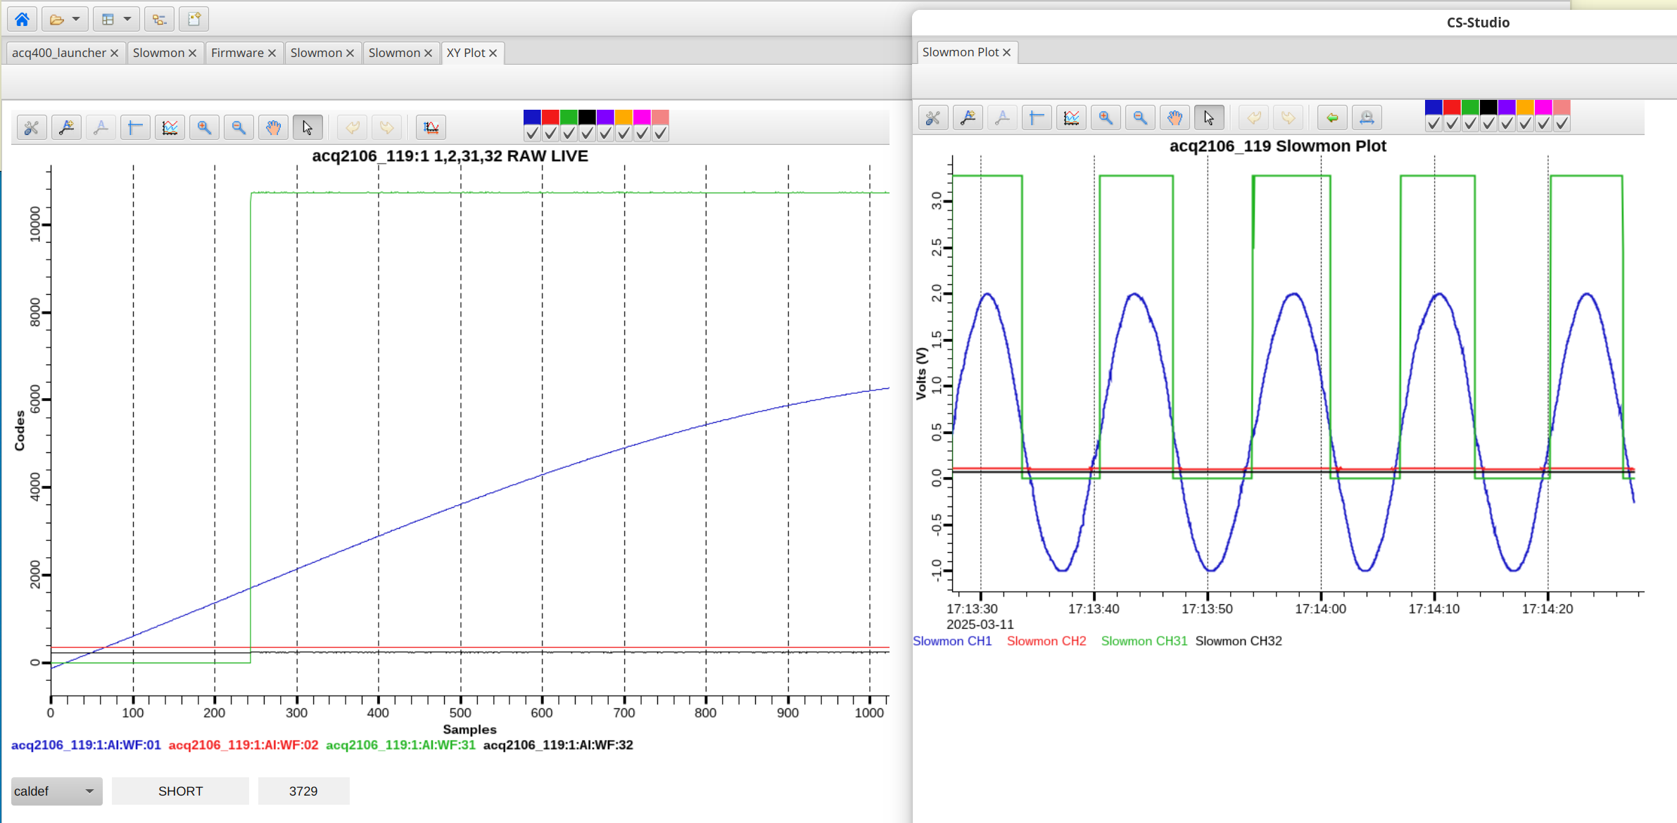This screenshot has height=823, width=1677.
Task: Toggle red trace checkbox in Slowmon Plot
Action: pos(1452,123)
